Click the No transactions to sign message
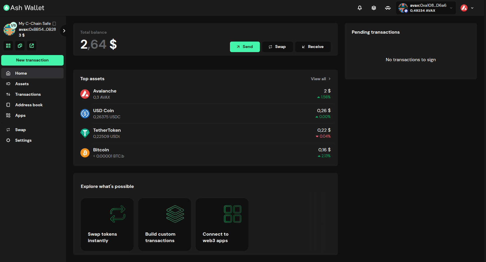 (411, 60)
